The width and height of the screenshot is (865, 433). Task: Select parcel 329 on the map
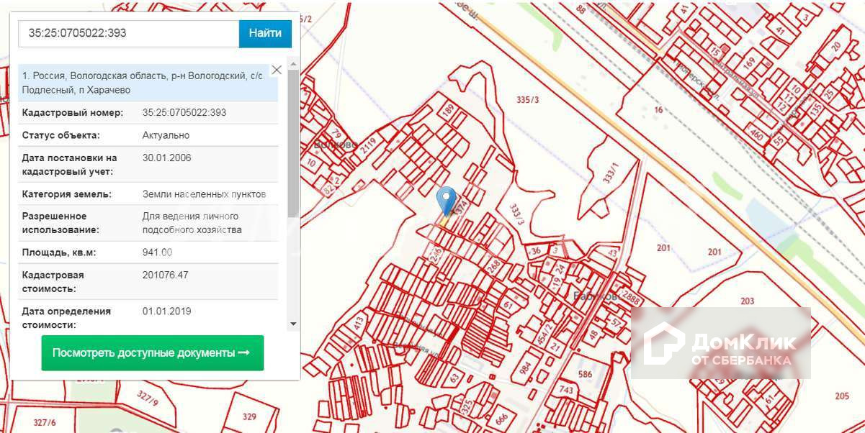click(x=249, y=416)
